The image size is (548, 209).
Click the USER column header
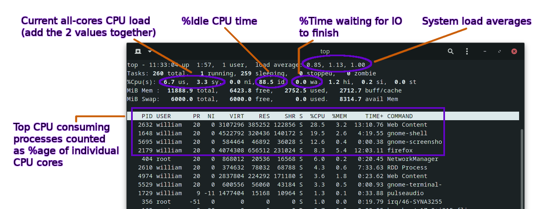(164, 116)
